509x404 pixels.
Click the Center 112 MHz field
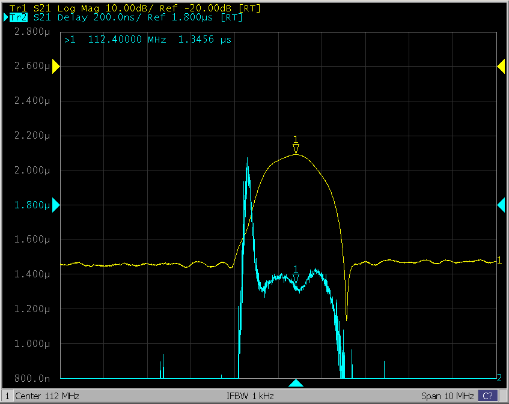(x=47, y=396)
